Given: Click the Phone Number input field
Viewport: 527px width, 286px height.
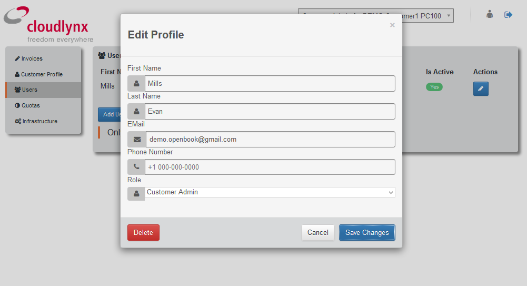Looking at the screenshot, I should (x=270, y=167).
